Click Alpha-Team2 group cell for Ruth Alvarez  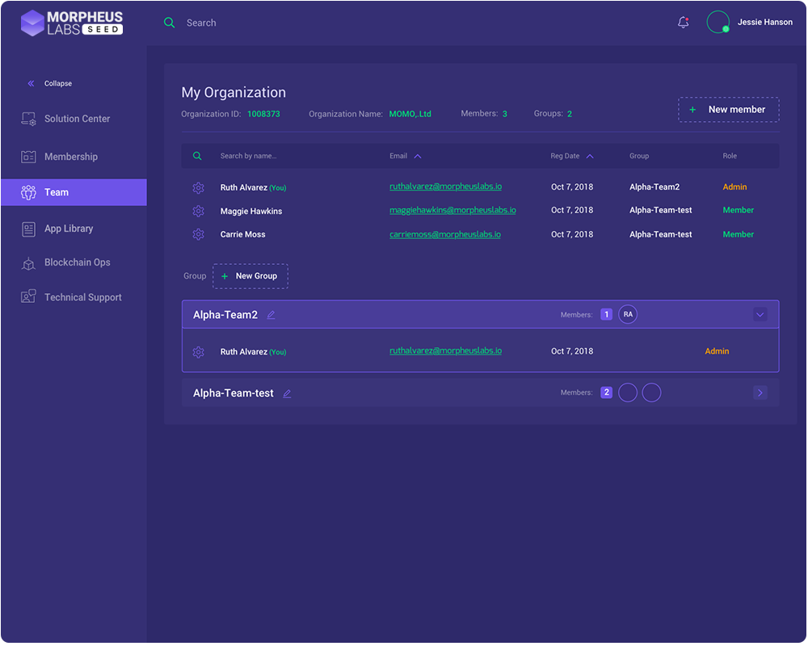[x=654, y=187]
